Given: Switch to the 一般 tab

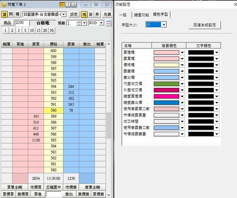Looking at the screenshot, I should point(123,15).
